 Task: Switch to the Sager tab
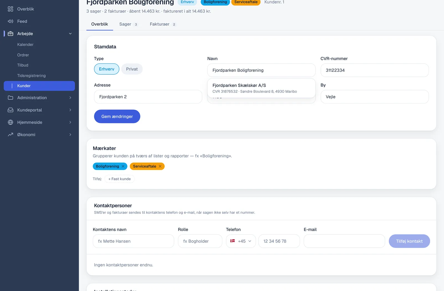coord(128,24)
